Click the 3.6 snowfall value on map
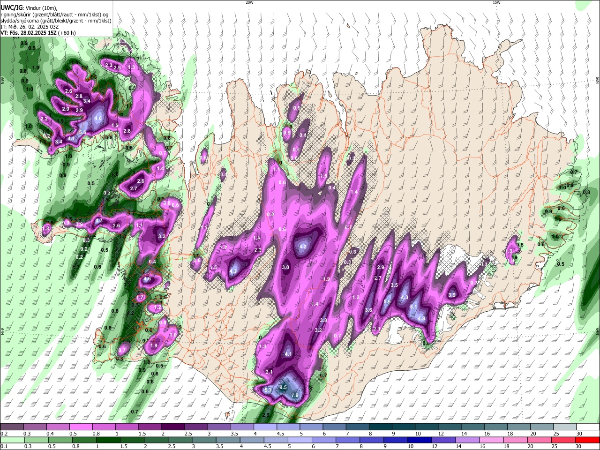This screenshot has width=600, height=450. [368, 310]
